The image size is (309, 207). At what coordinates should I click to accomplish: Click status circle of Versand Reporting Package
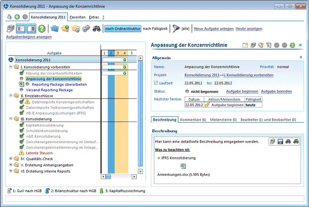22,90
